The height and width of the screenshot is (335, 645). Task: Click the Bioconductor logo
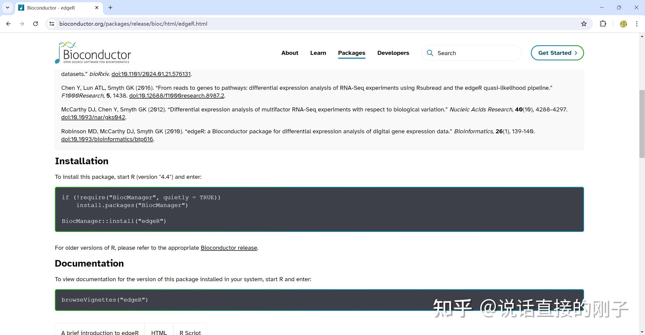point(93,53)
